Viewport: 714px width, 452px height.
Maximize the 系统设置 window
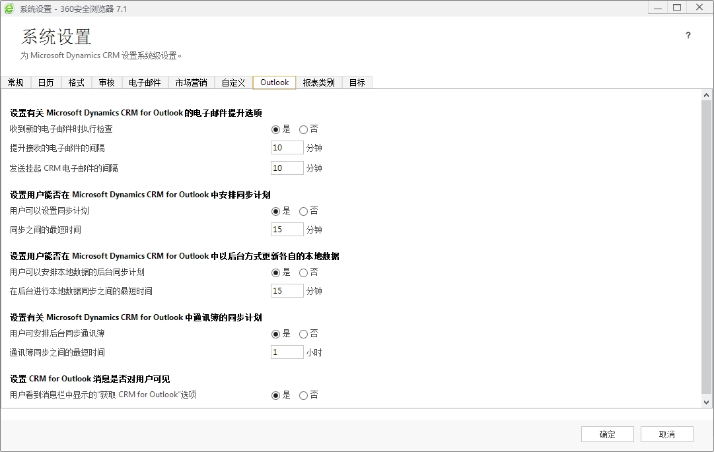tap(677, 8)
